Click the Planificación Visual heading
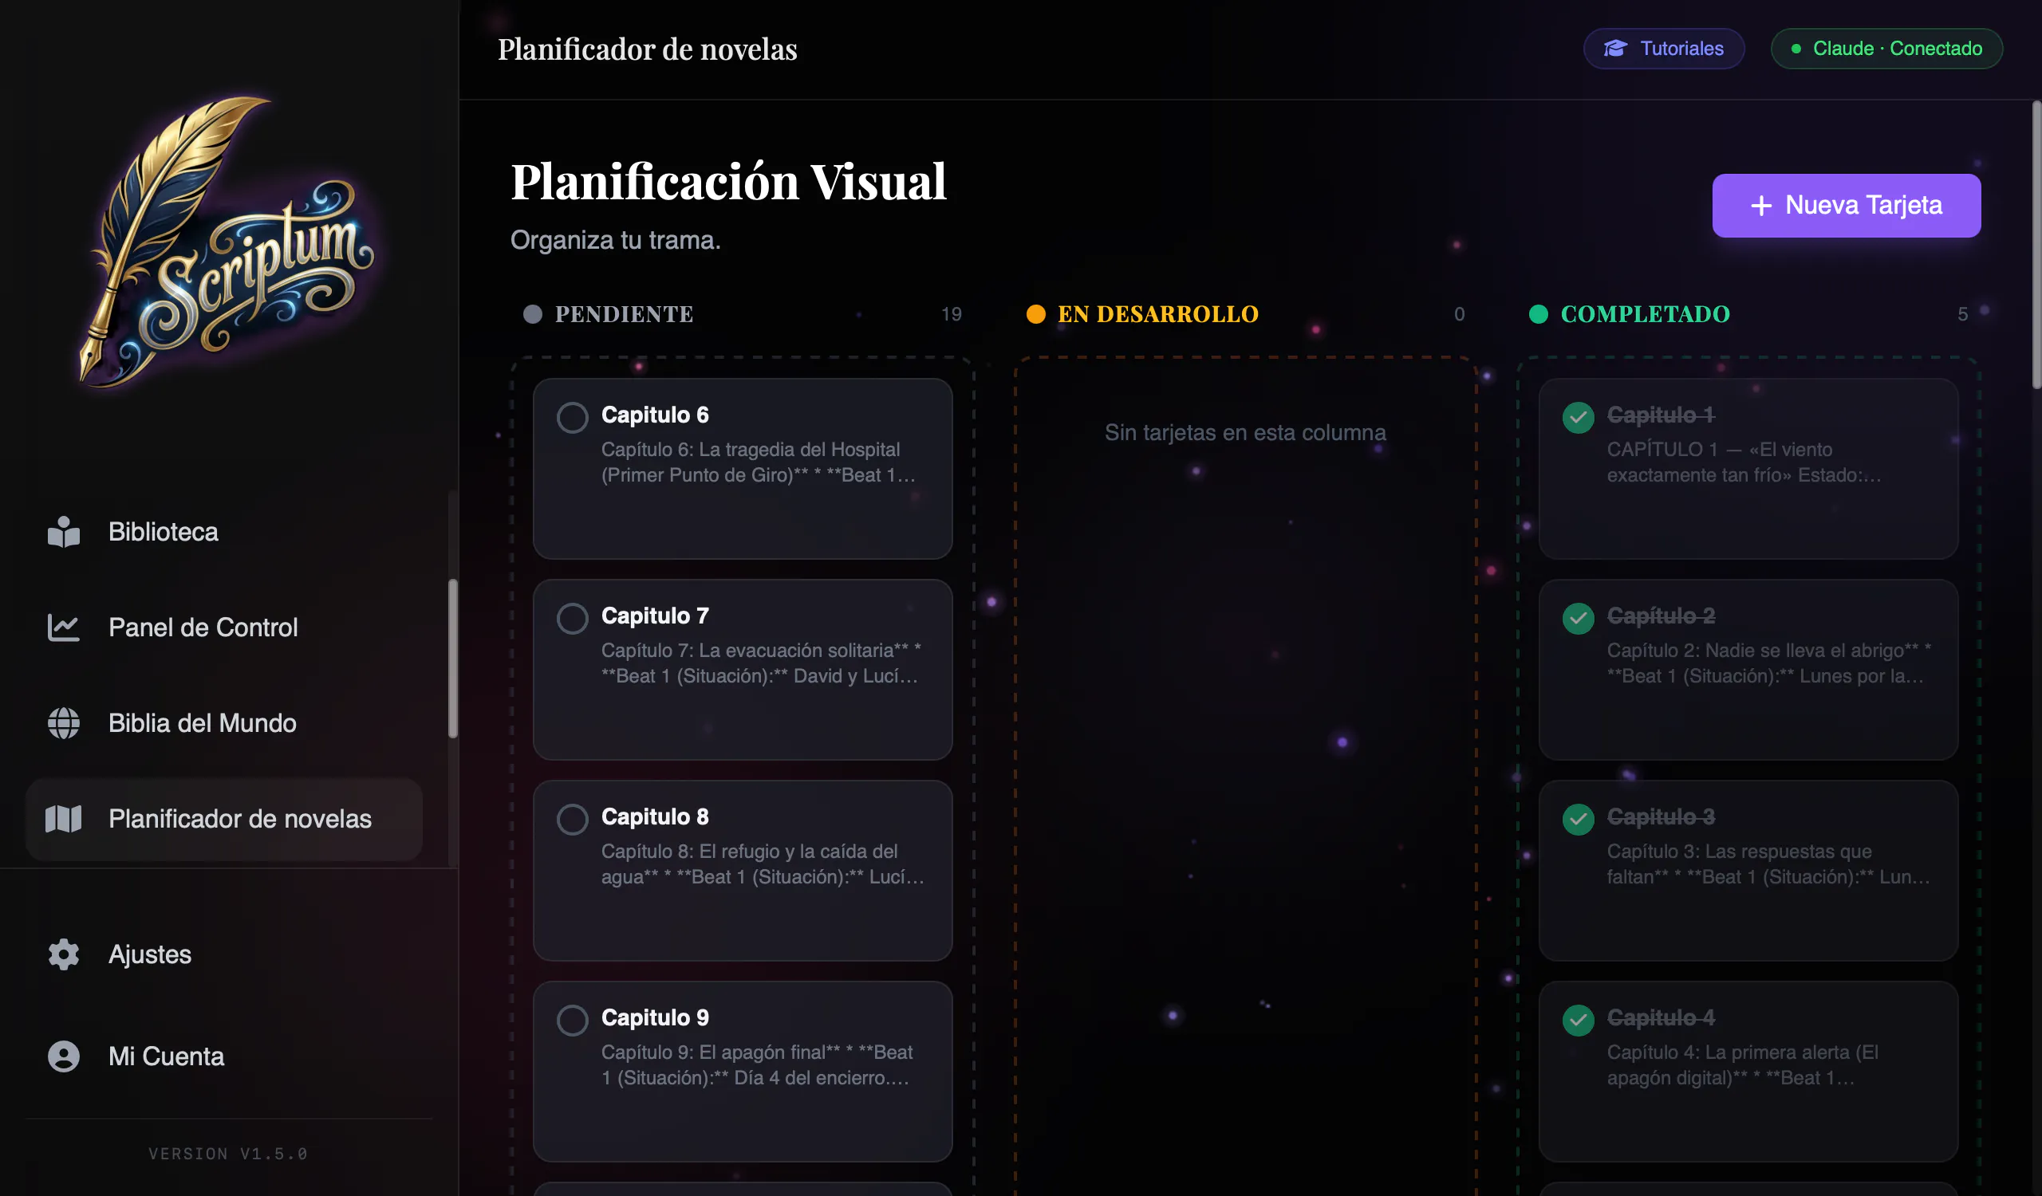The width and height of the screenshot is (2042, 1196). pos(728,181)
